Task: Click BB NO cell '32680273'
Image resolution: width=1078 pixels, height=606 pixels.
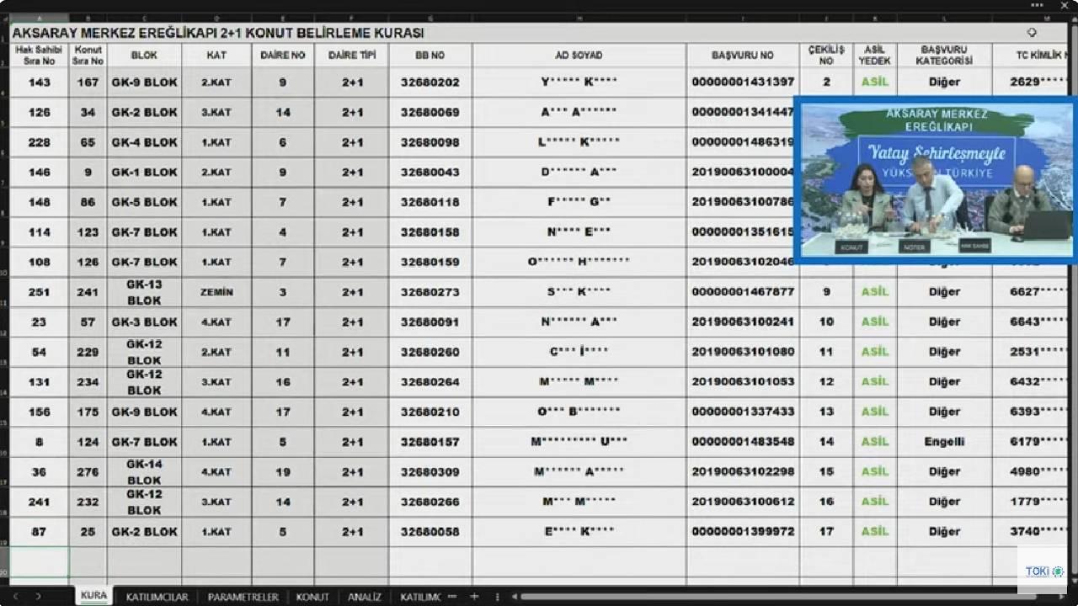Action: point(430,292)
